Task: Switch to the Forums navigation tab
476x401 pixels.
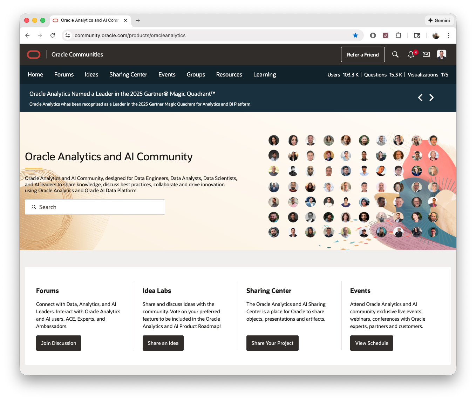Action: point(64,74)
